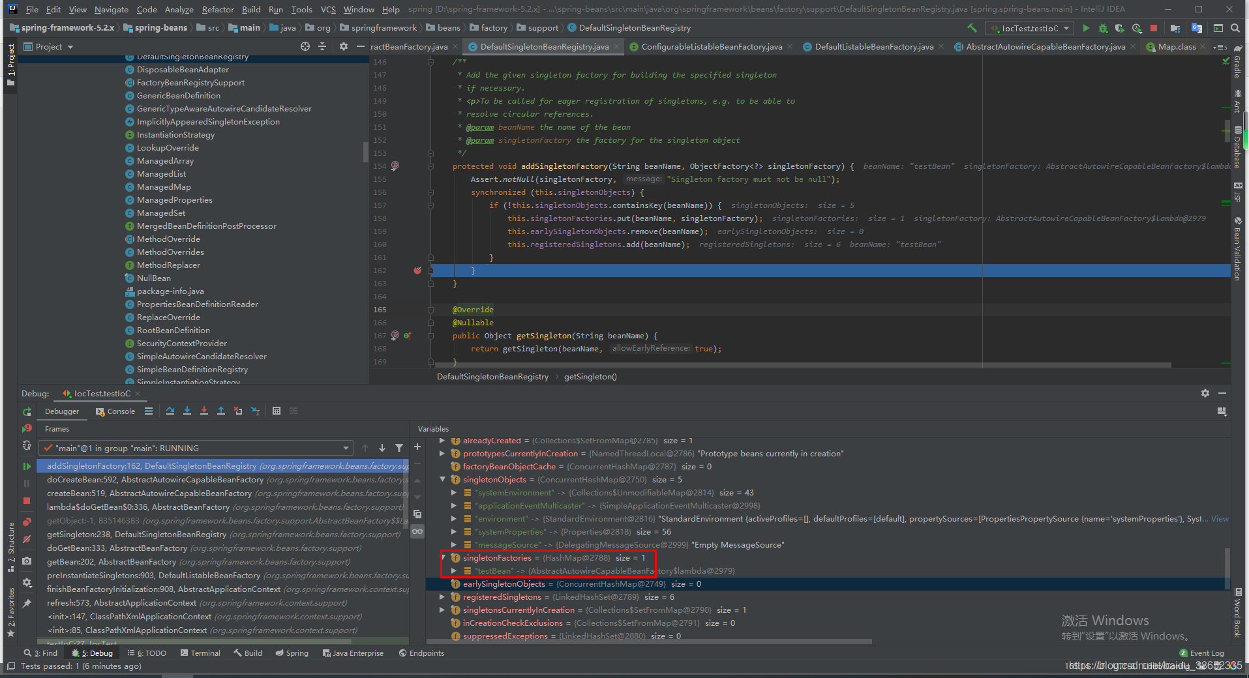This screenshot has height=678, width=1249.
Task: Expand registeredSingletons variable node
Action: tap(443, 597)
